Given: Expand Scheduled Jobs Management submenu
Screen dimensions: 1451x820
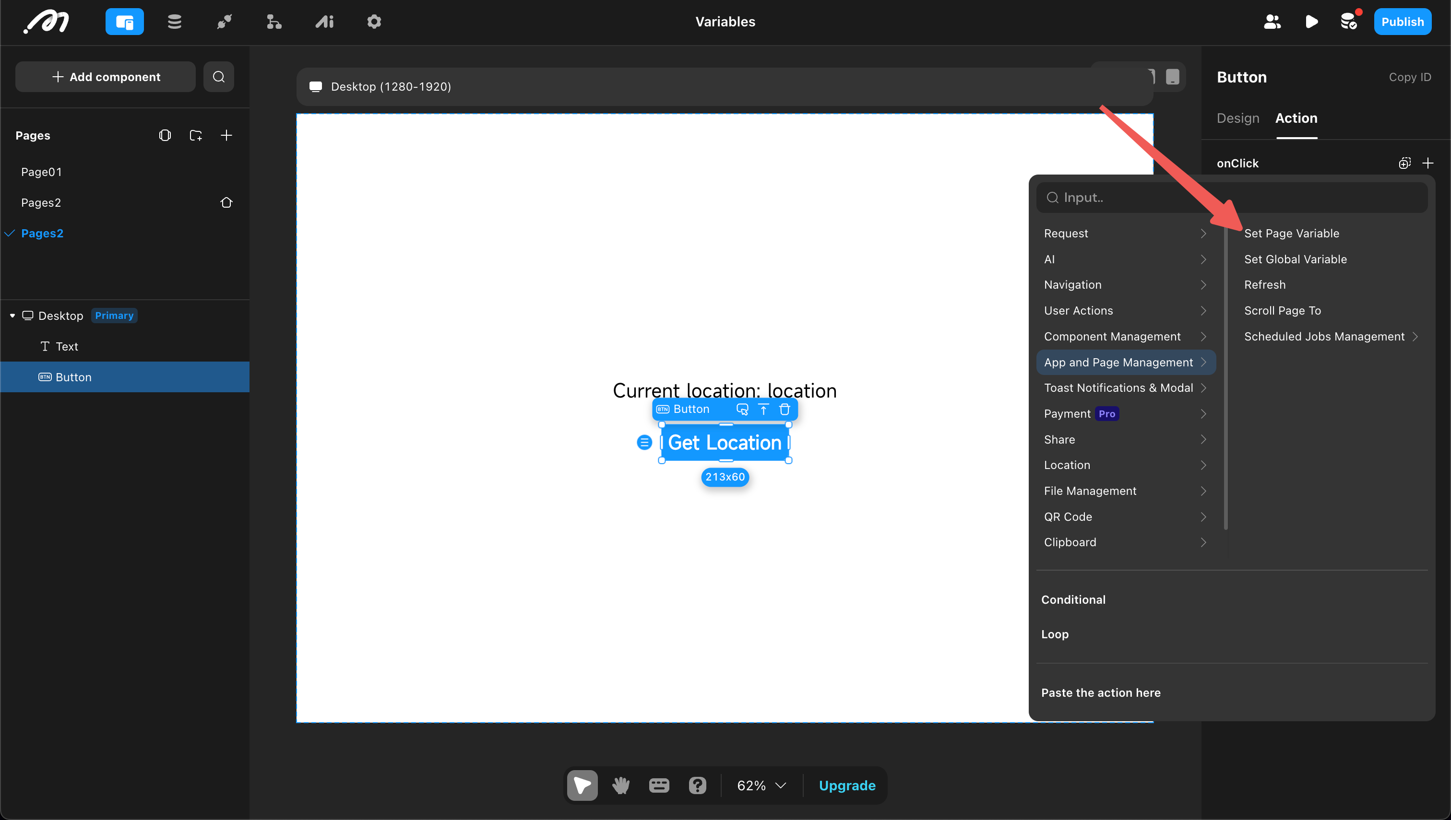Looking at the screenshot, I should [x=1331, y=336].
